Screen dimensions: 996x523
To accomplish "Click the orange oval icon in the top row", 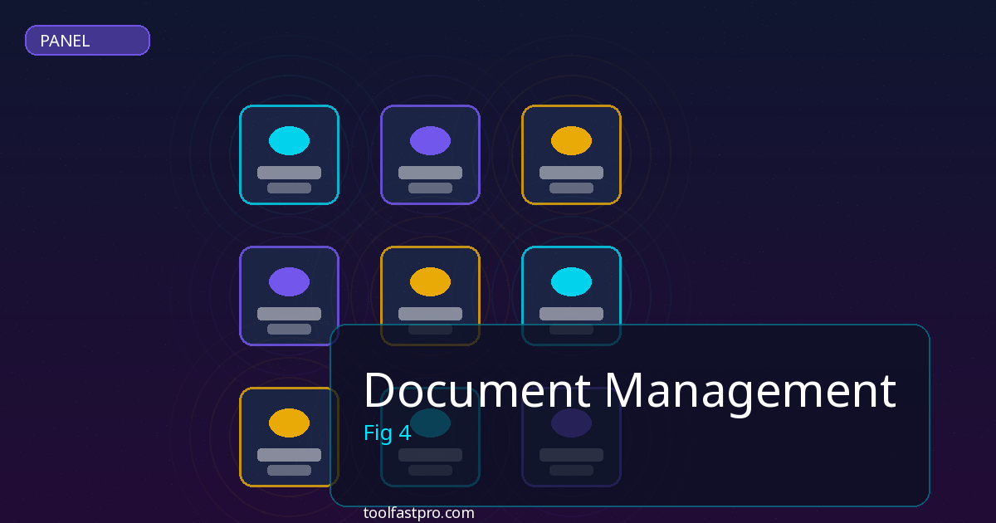I will click(571, 140).
